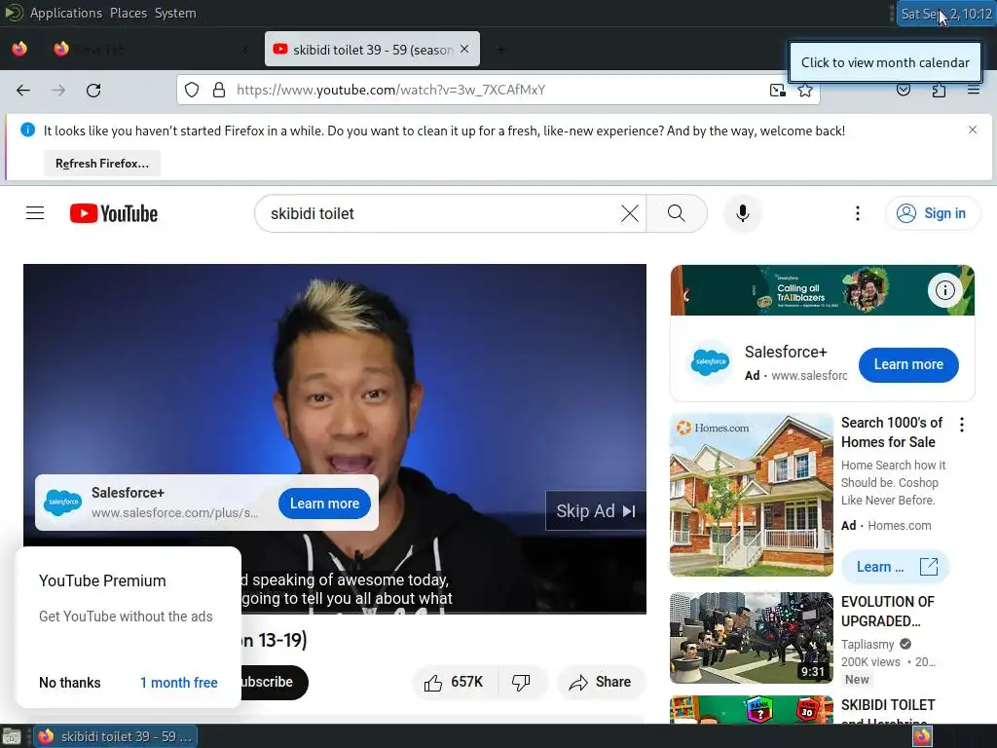Accept the 1 month free Premium offer
Screen dimensions: 997x748
click(179, 683)
